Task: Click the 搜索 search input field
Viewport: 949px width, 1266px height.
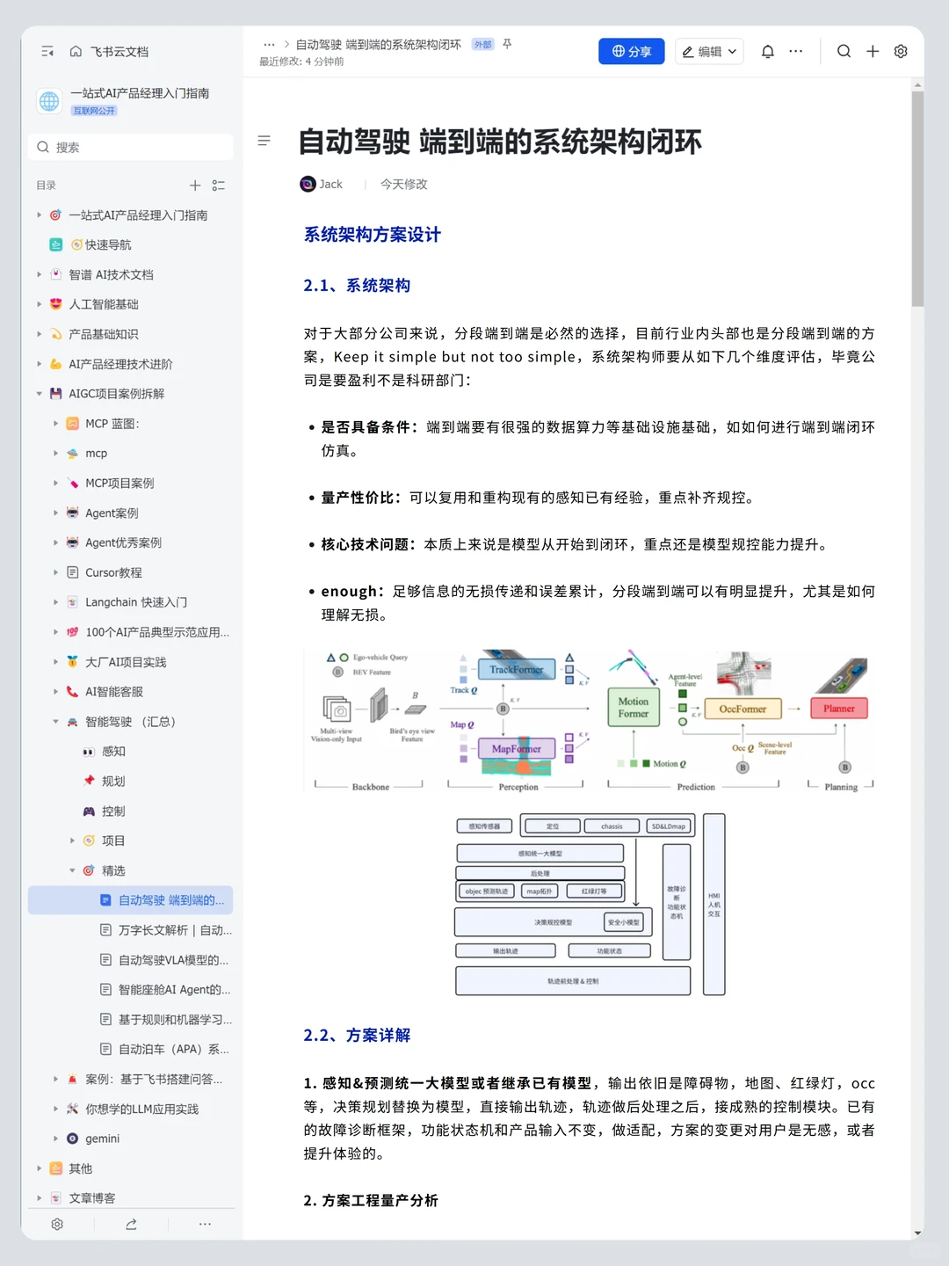Action: (130, 147)
